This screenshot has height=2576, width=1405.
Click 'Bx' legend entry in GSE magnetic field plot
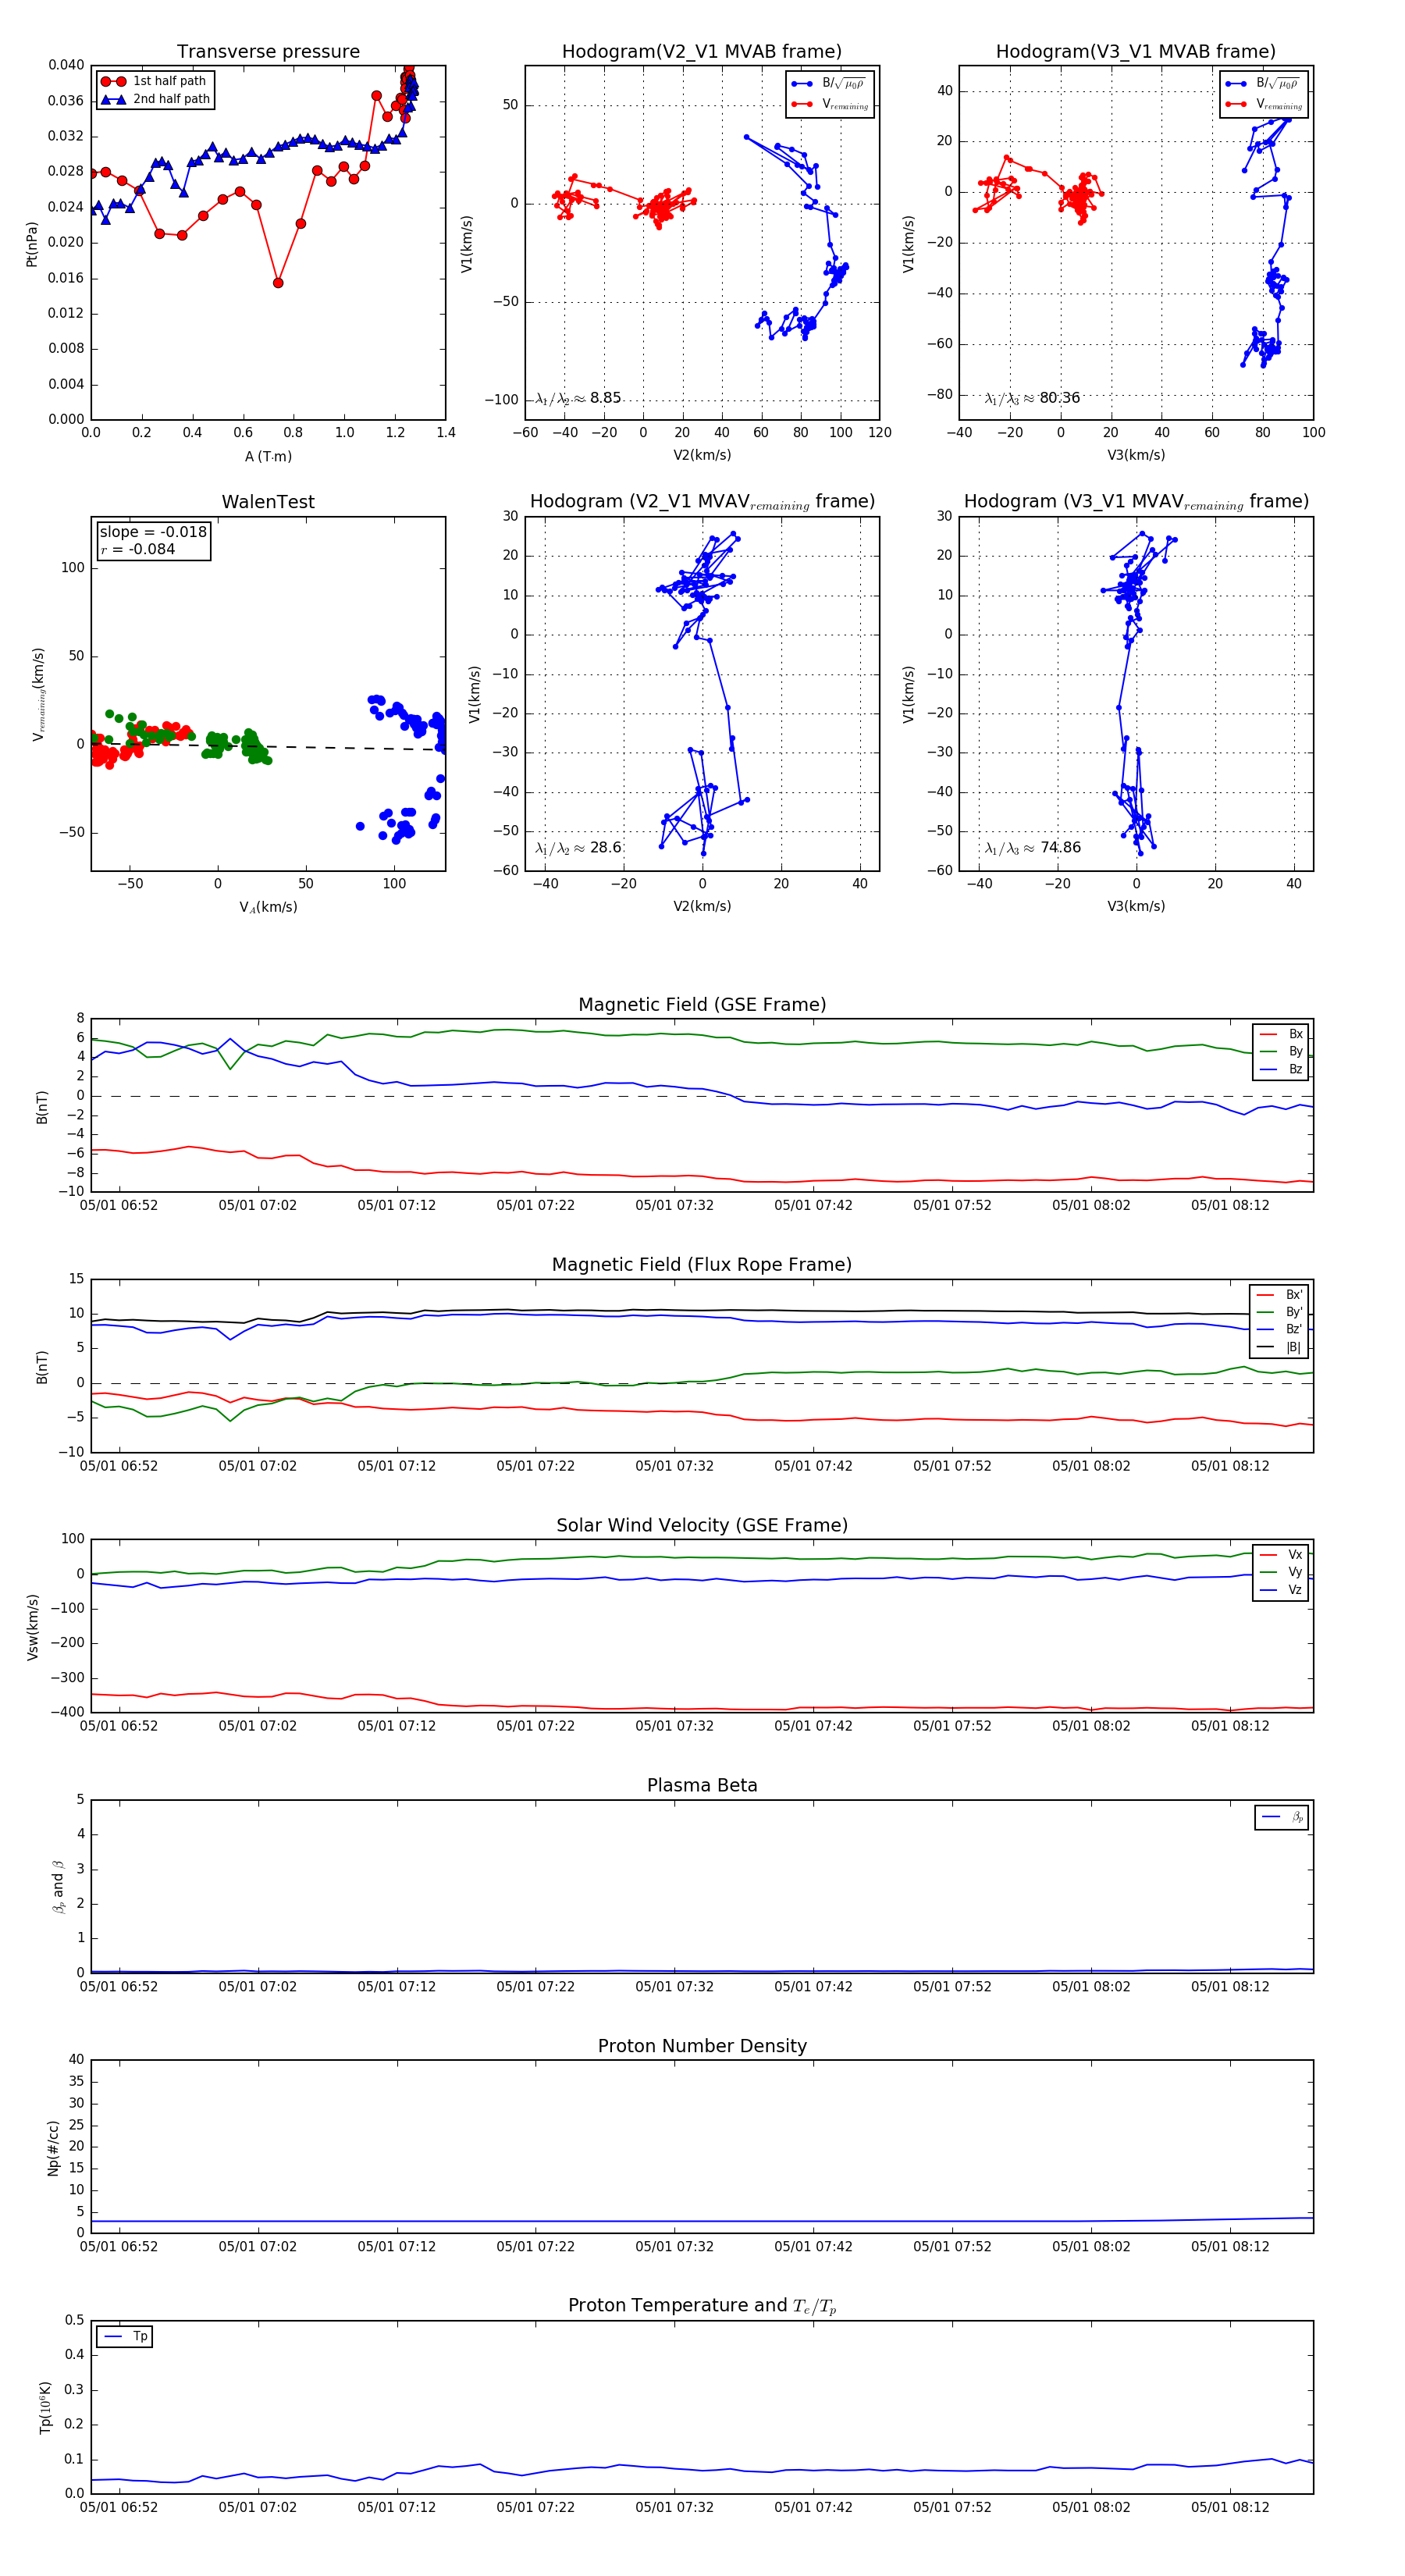1282,1034
